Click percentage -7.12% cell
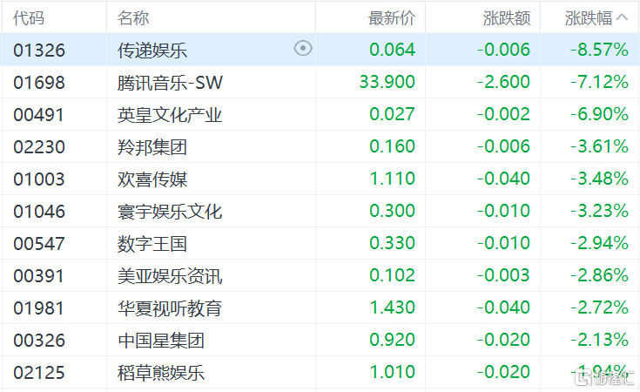640x392 pixels. point(599,82)
